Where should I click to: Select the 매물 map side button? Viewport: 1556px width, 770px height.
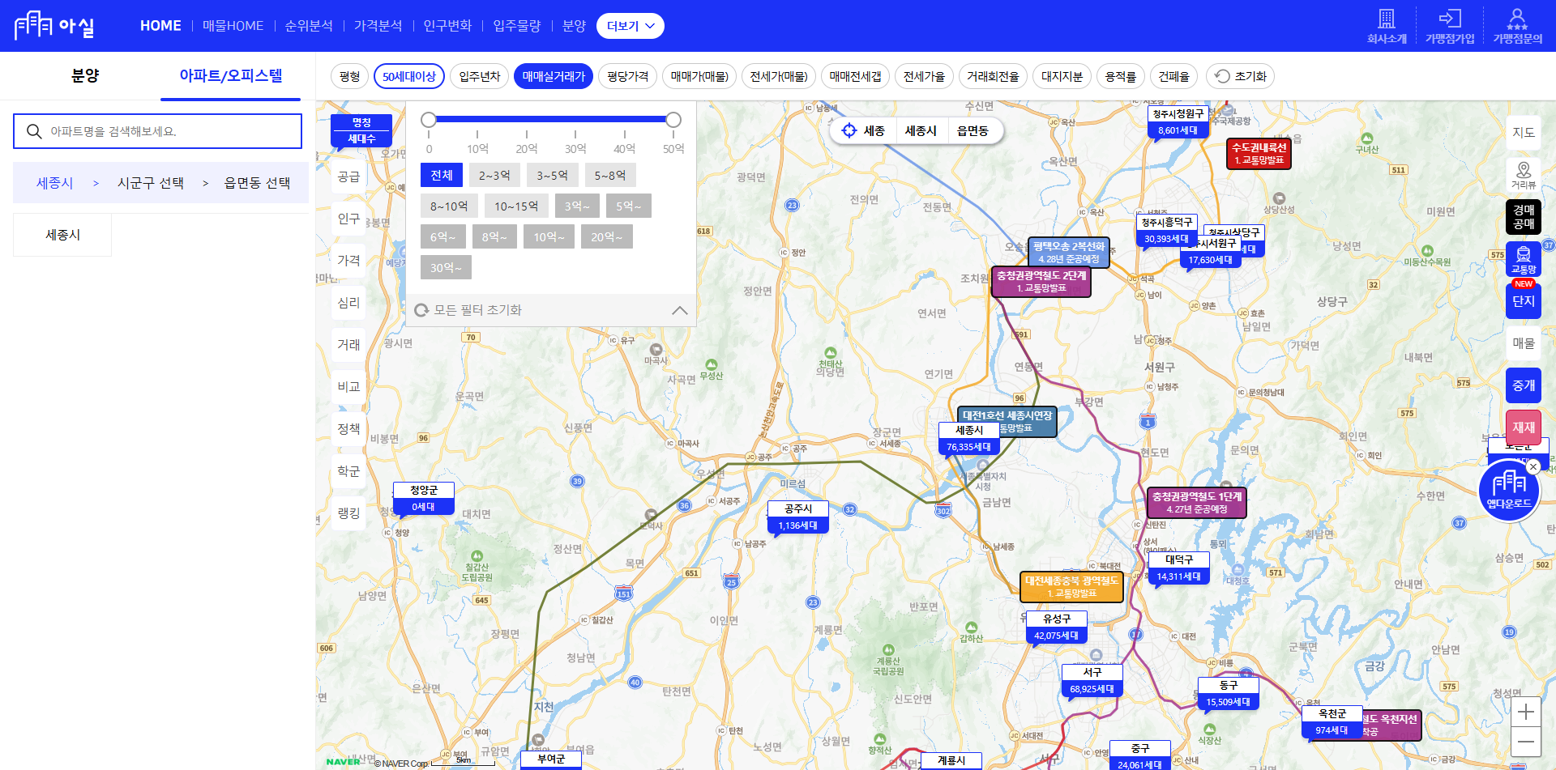point(1524,343)
